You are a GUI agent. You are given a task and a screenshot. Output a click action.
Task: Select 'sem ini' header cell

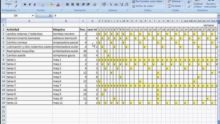point(92,30)
